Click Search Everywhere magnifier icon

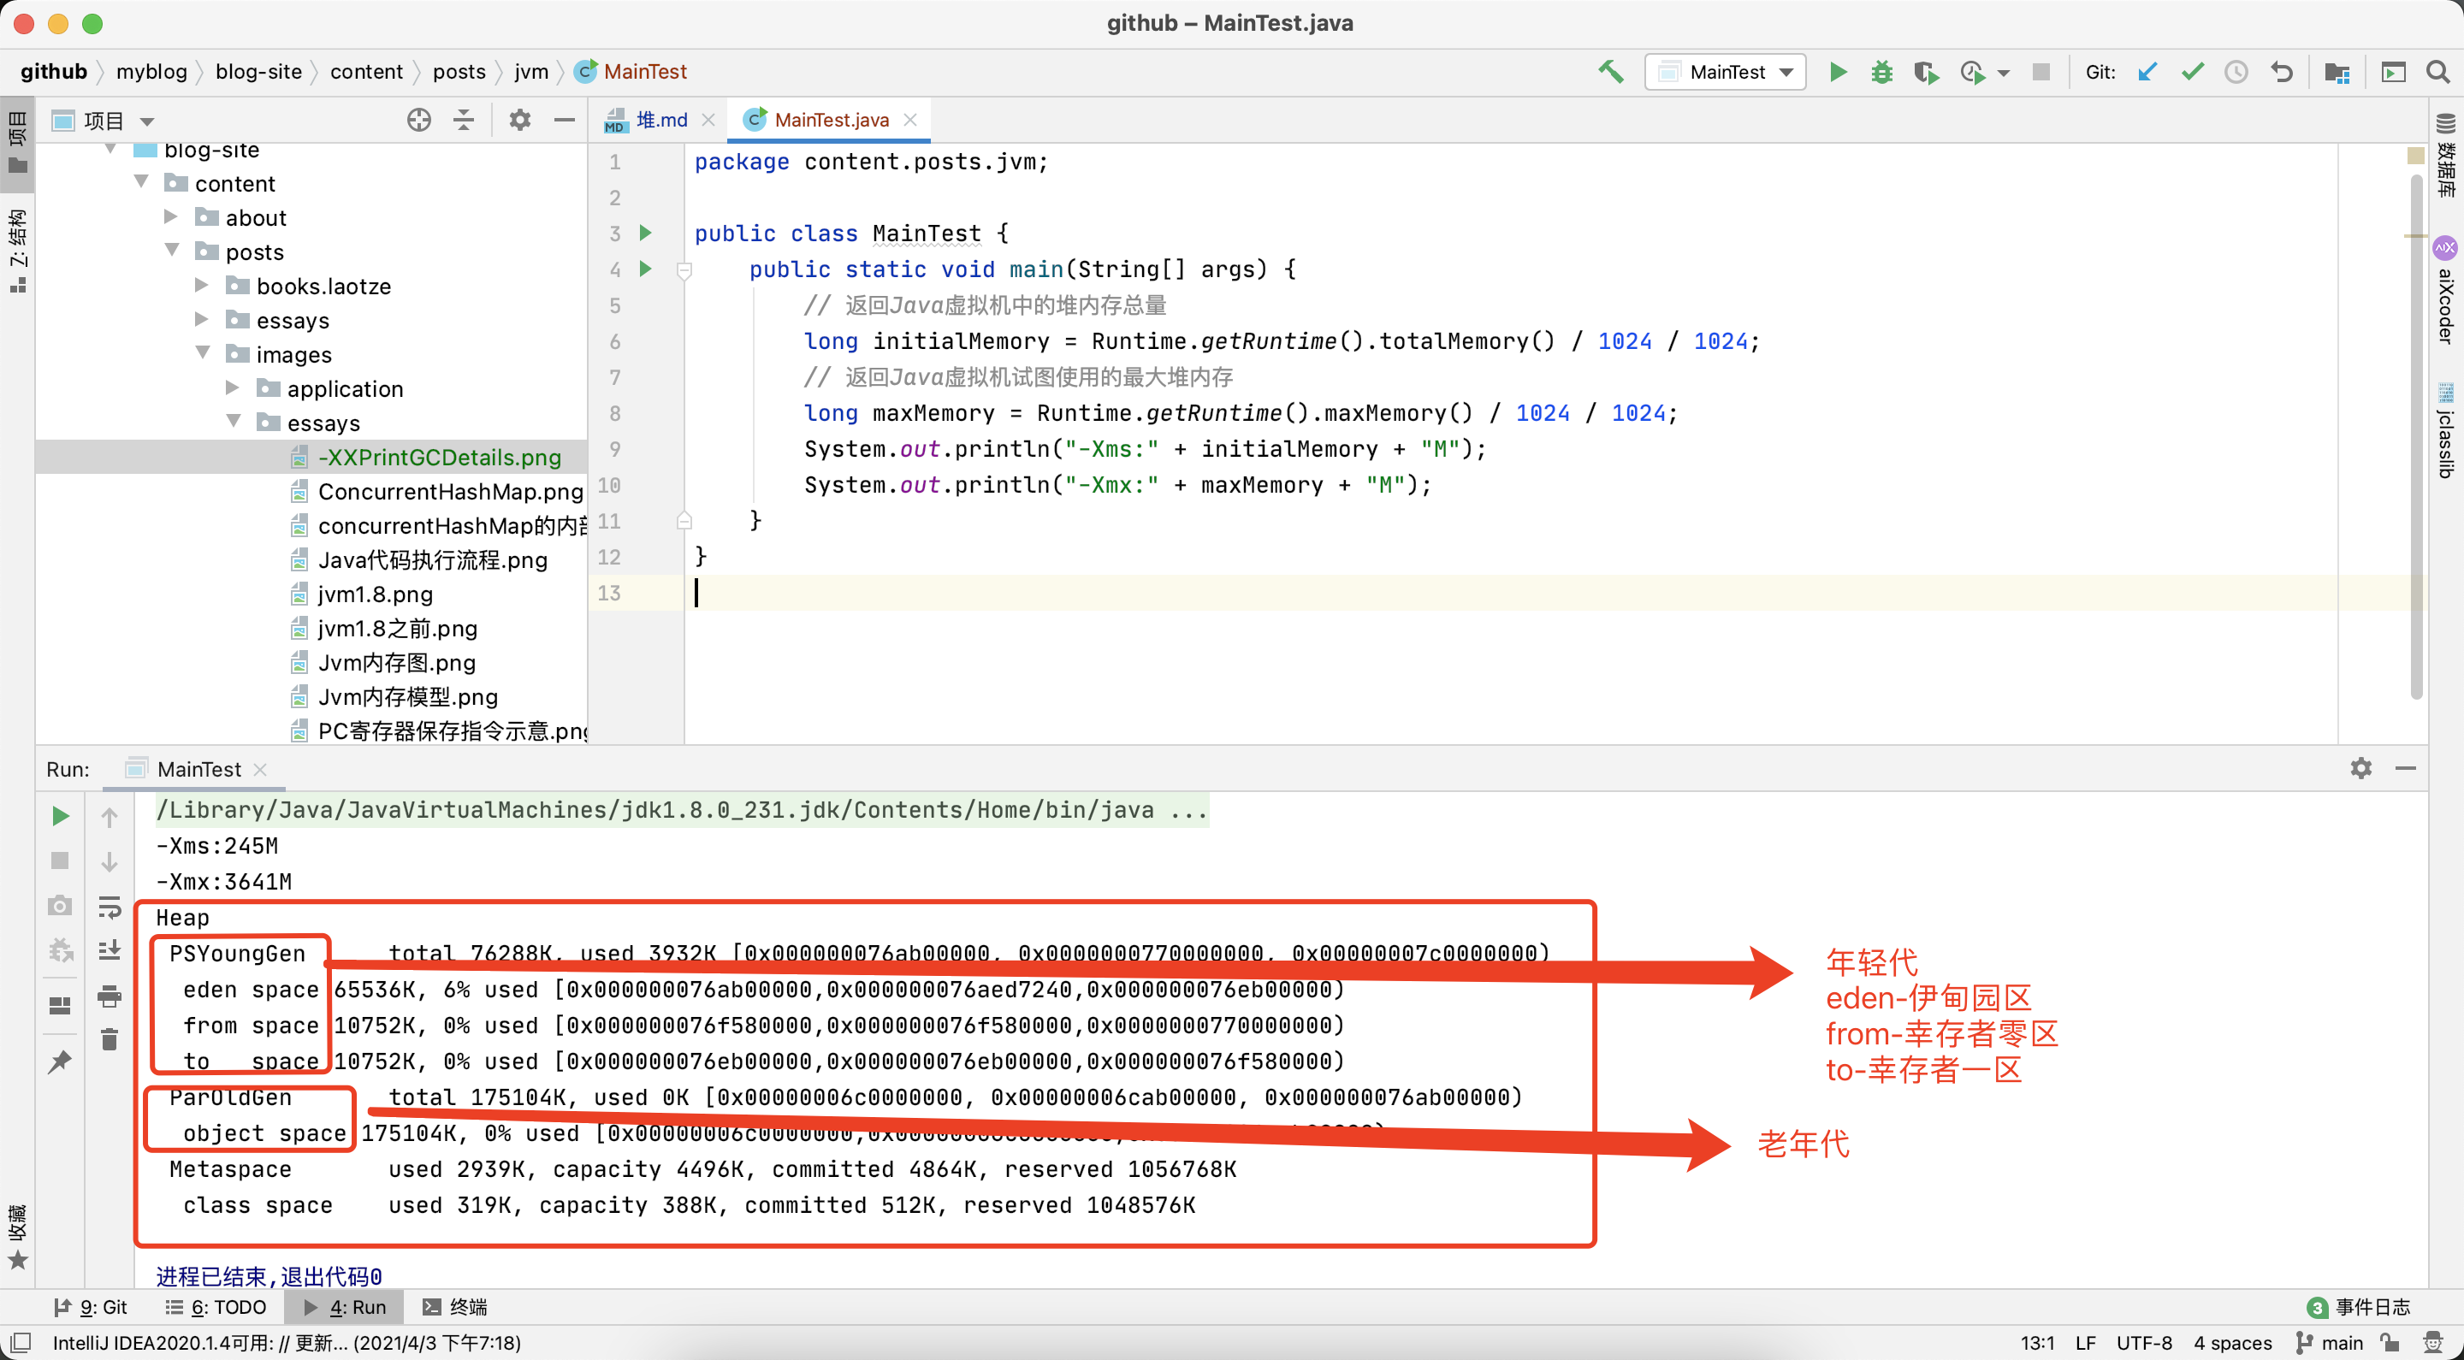click(2438, 72)
